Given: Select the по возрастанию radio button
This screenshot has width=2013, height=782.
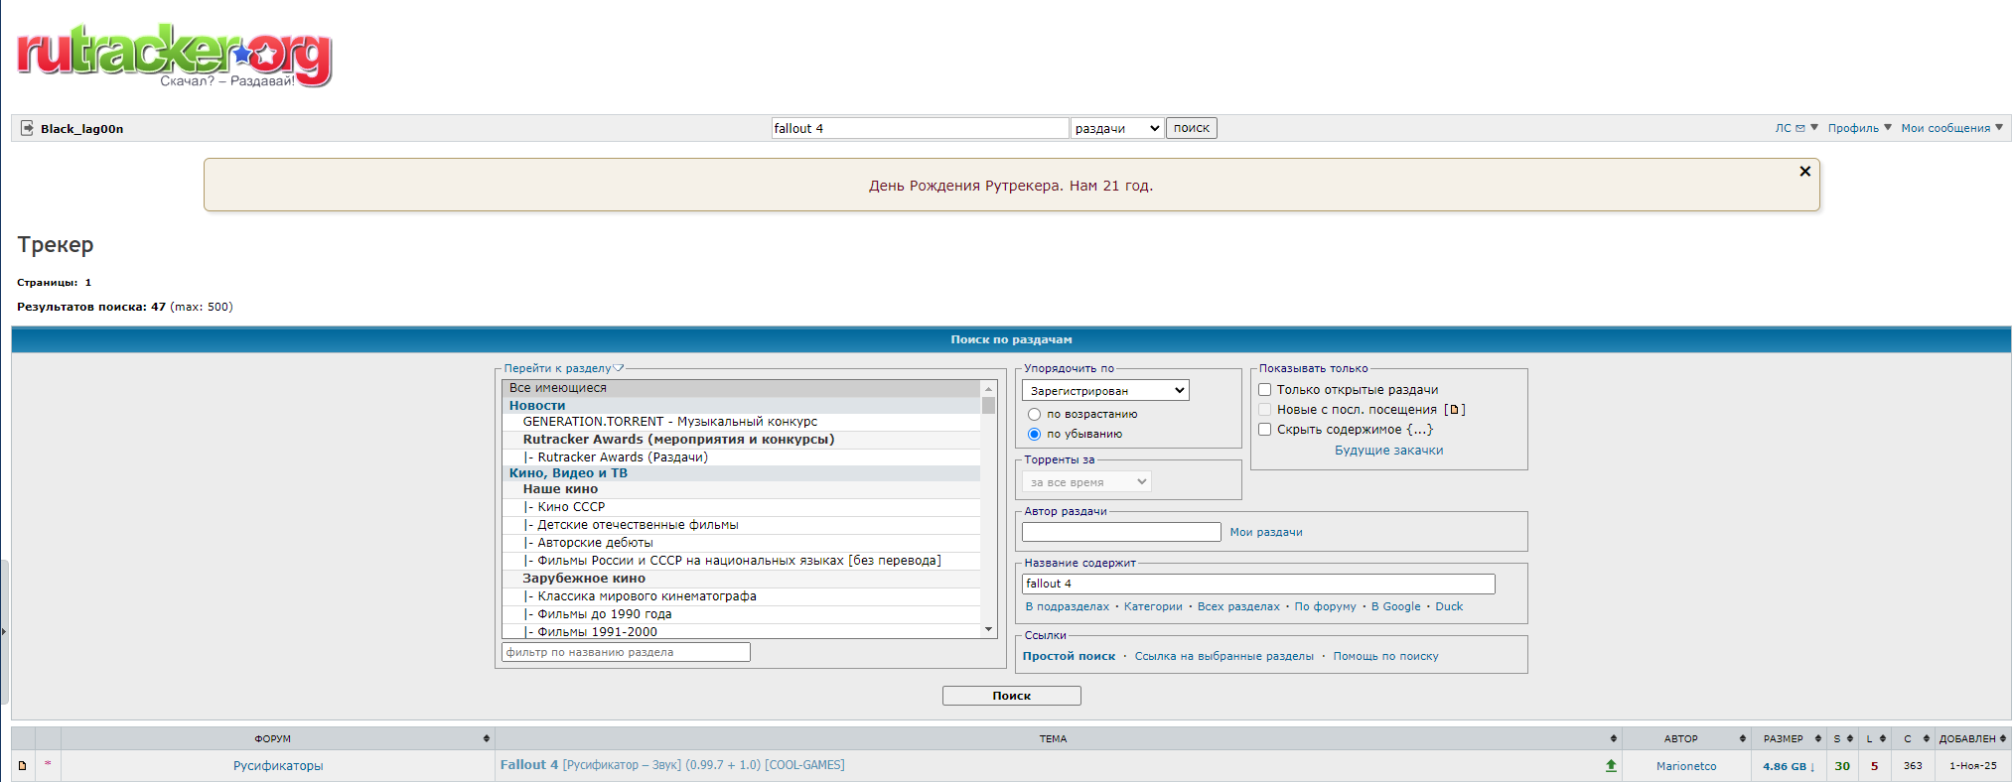Looking at the screenshot, I should [1034, 415].
